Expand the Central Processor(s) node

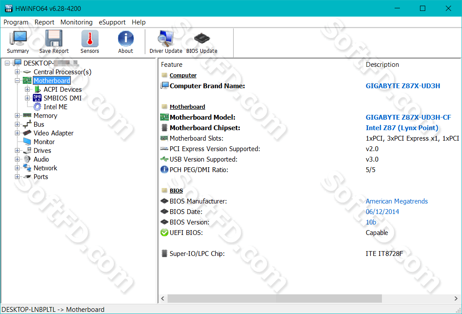[x=17, y=72]
